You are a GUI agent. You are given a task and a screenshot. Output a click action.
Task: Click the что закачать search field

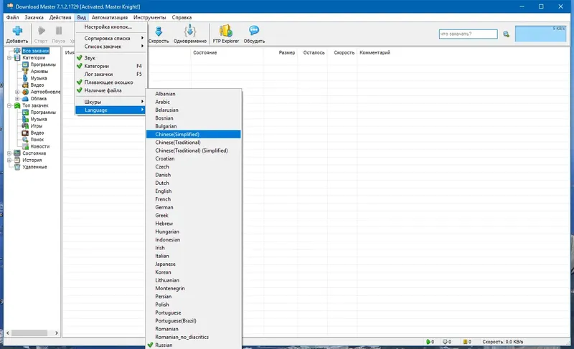coord(469,34)
